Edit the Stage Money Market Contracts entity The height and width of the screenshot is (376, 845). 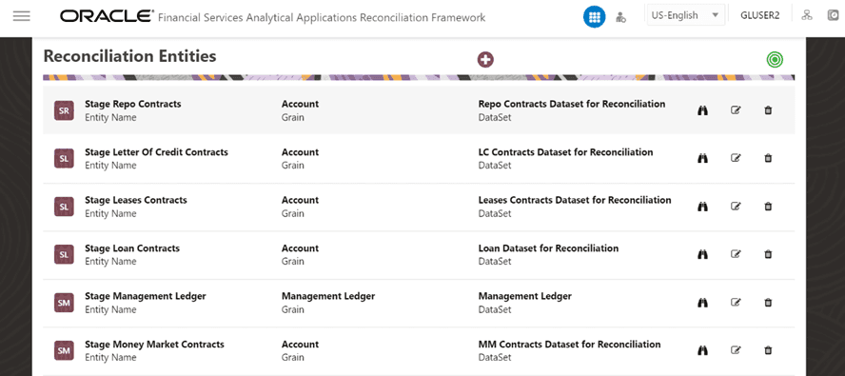point(736,350)
